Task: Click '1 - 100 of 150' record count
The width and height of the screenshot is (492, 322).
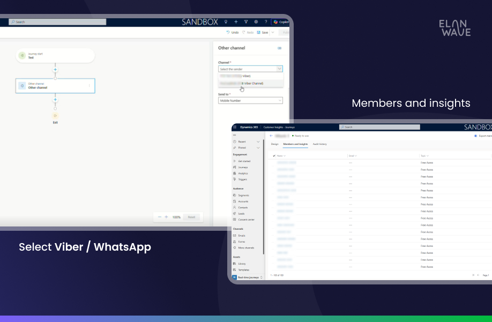Action: tap(277, 275)
